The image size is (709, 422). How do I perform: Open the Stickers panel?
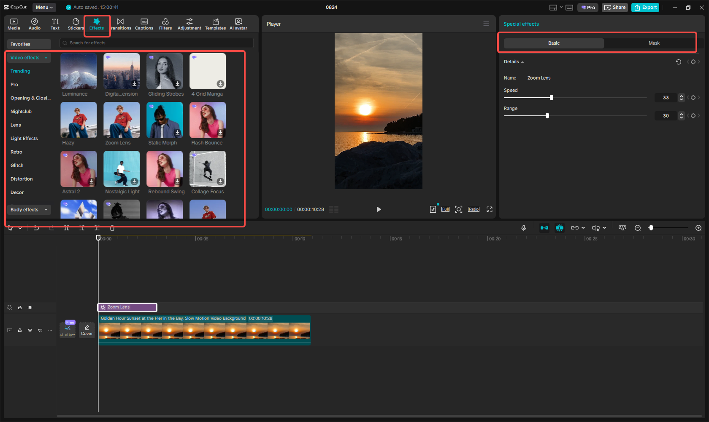pos(76,24)
